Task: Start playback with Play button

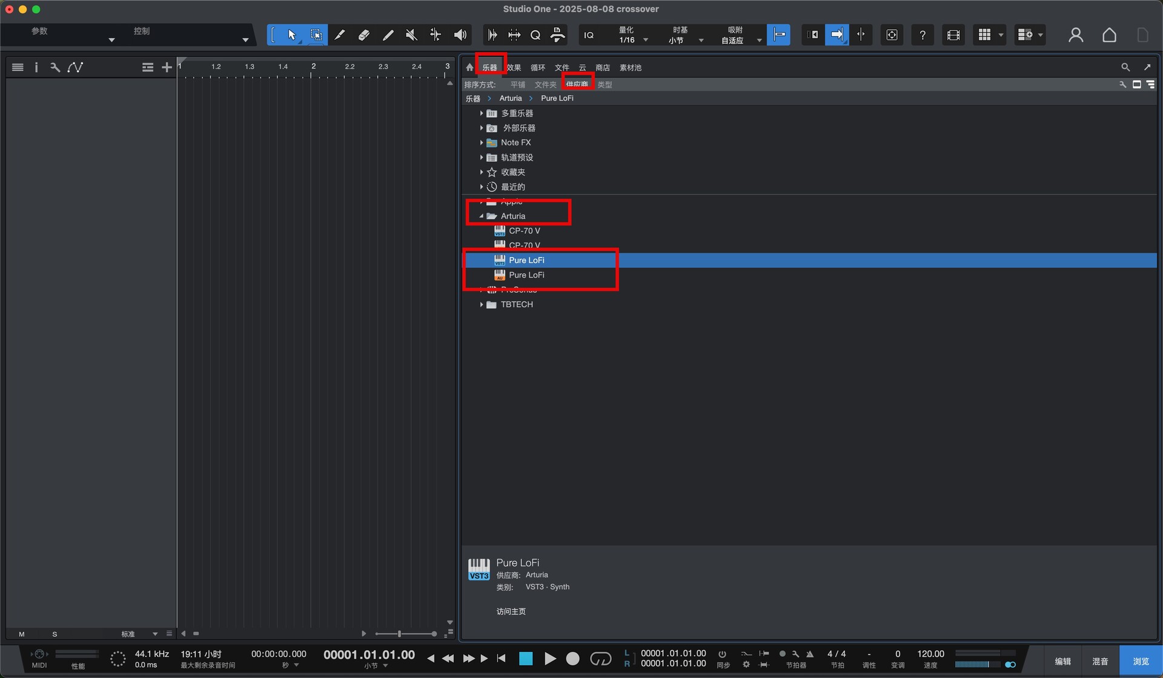Action: (550, 659)
